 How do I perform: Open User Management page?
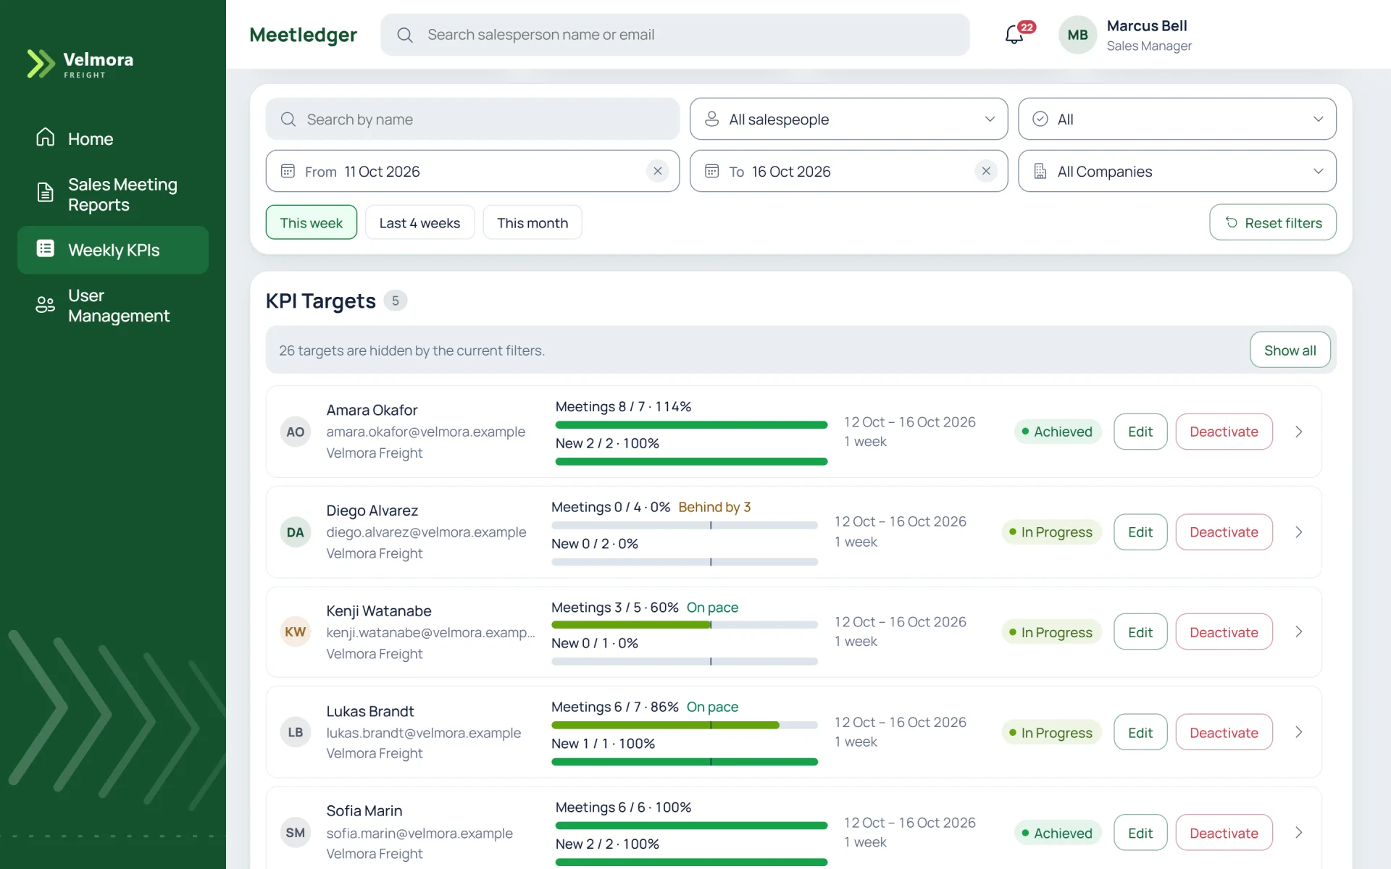pyautogui.click(x=112, y=306)
